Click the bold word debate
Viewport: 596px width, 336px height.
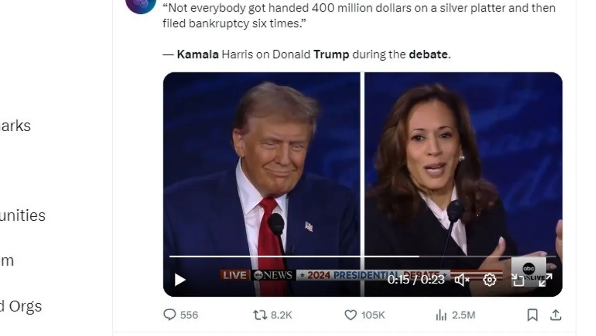click(x=428, y=55)
